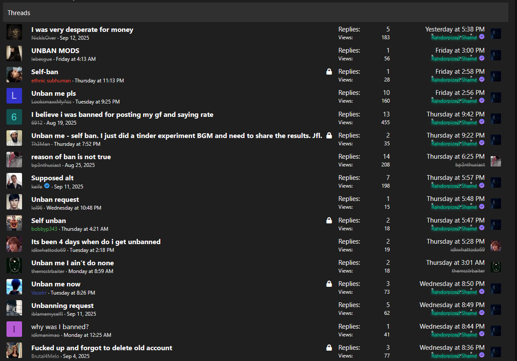Go to the "Yesterday at 5:38 PM" last post
Image resolution: width=517 pixels, height=361 pixels.
coord(454,29)
